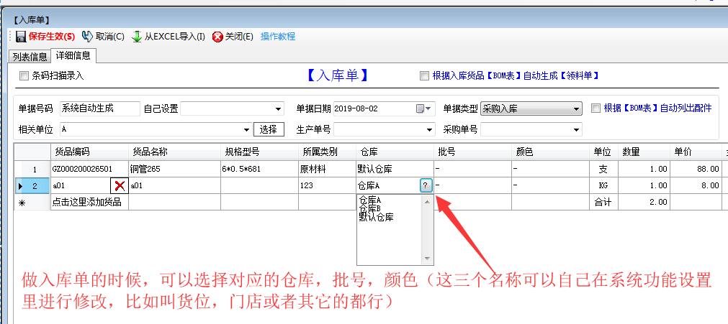Viewport: 728px width, 324px height.
Task: Click the save and apply floppy icon
Action: [x=21, y=37]
